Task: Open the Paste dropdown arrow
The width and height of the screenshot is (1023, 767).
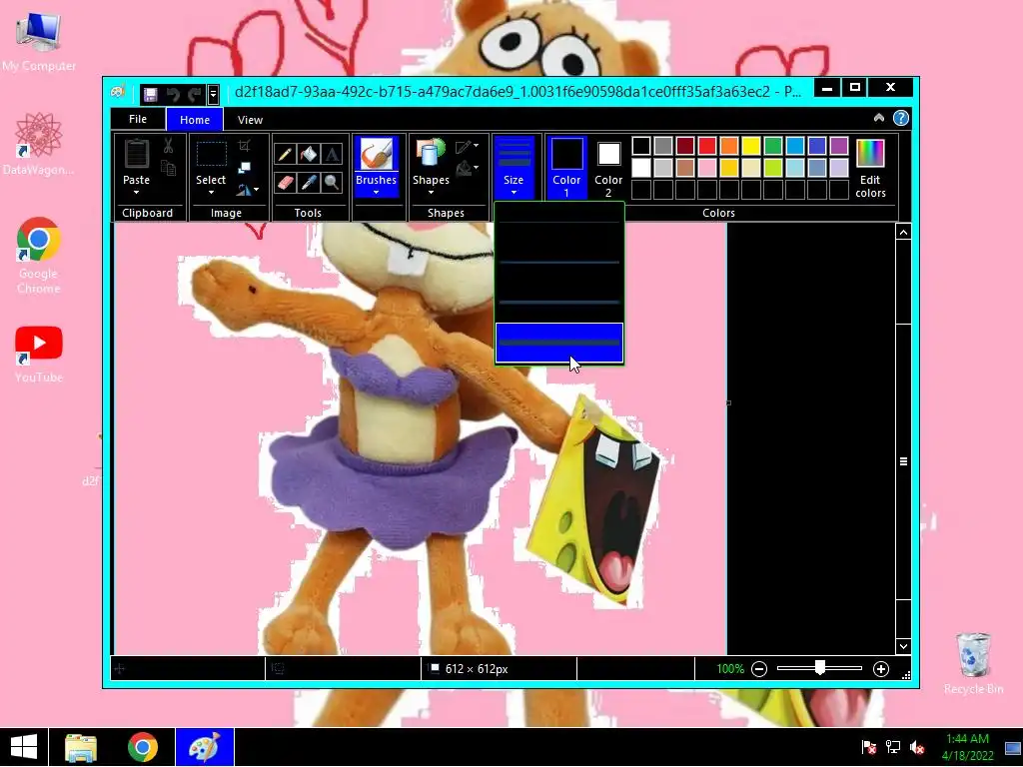Action: click(x=136, y=193)
